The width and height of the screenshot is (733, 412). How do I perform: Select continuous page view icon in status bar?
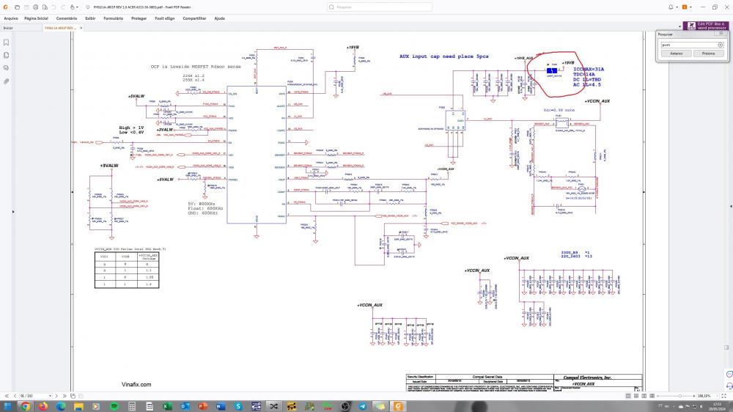(636, 396)
